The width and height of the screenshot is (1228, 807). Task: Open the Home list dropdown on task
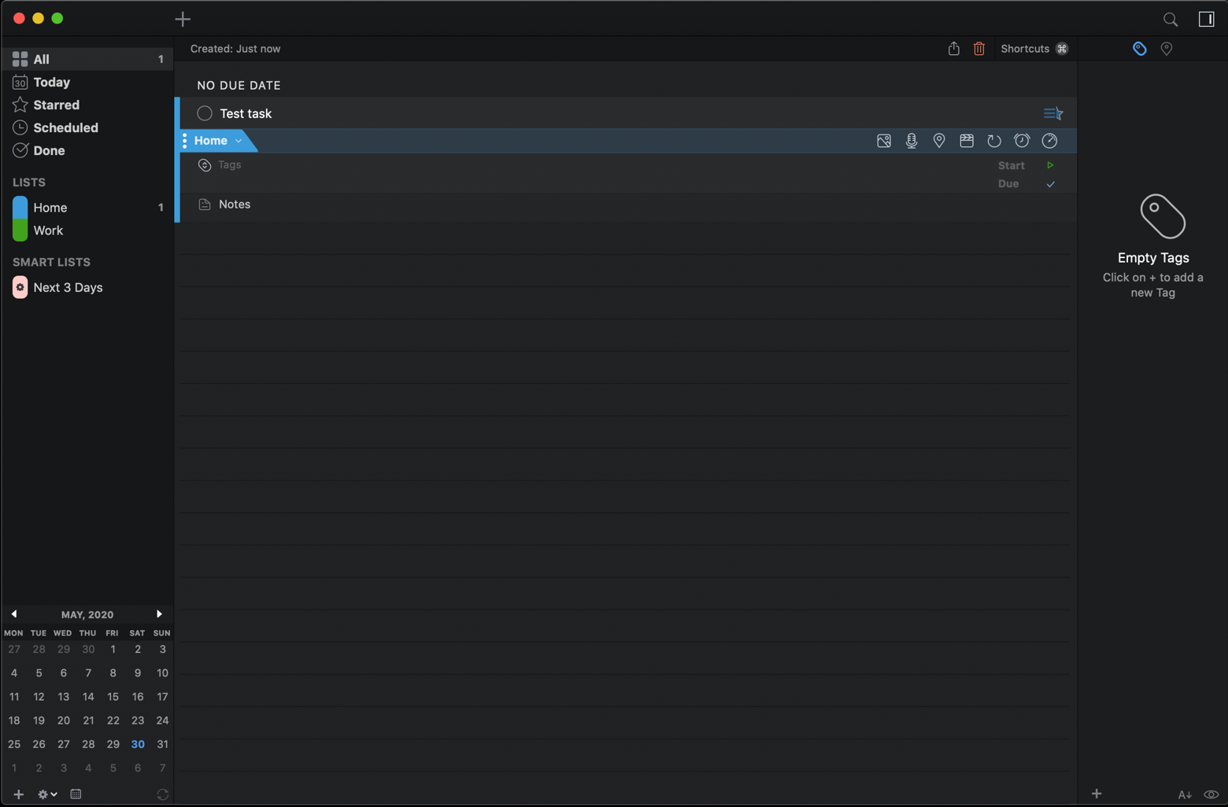pyautogui.click(x=218, y=141)
